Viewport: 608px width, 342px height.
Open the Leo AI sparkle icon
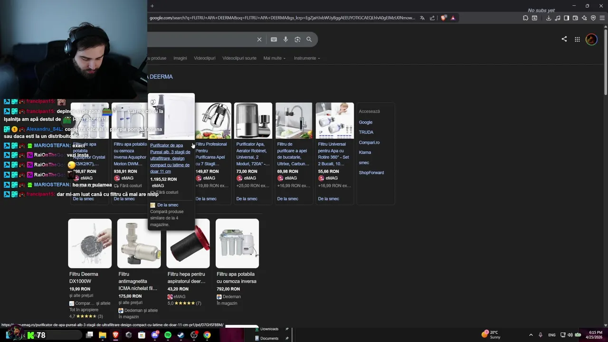pyautogui.click(x=584, y=18)
